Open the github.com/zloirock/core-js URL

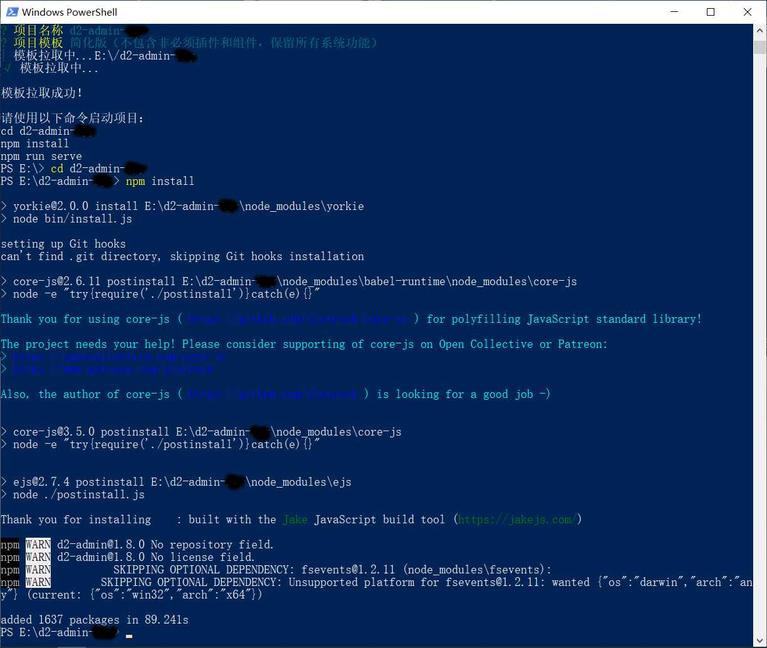[298, 319]
